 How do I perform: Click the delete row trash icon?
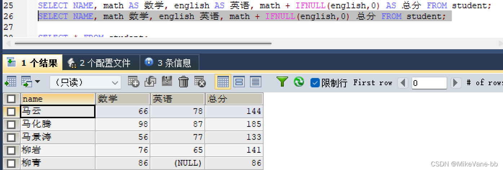coord(184,82)
